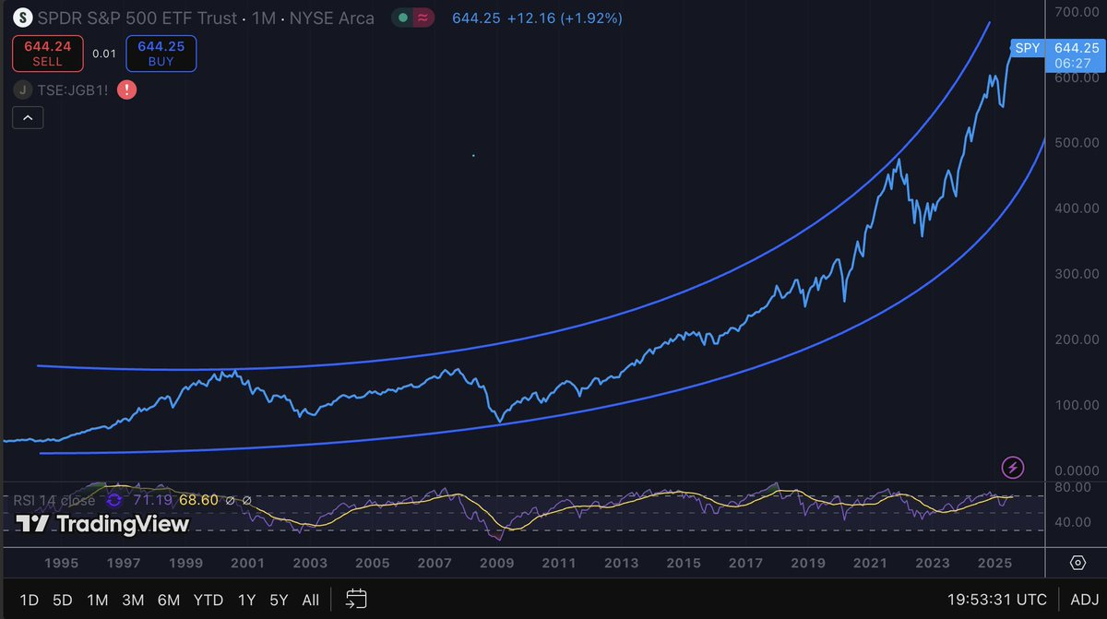The image size is (1107, 619).
Task: Click the yellow RSI MA value 68.60
Action: pos(198,500)
